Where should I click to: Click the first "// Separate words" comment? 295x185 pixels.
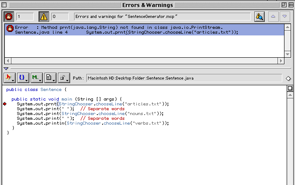pos(103,109)
